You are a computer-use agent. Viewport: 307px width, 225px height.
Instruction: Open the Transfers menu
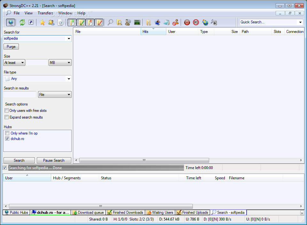click(x=45, y=13)
